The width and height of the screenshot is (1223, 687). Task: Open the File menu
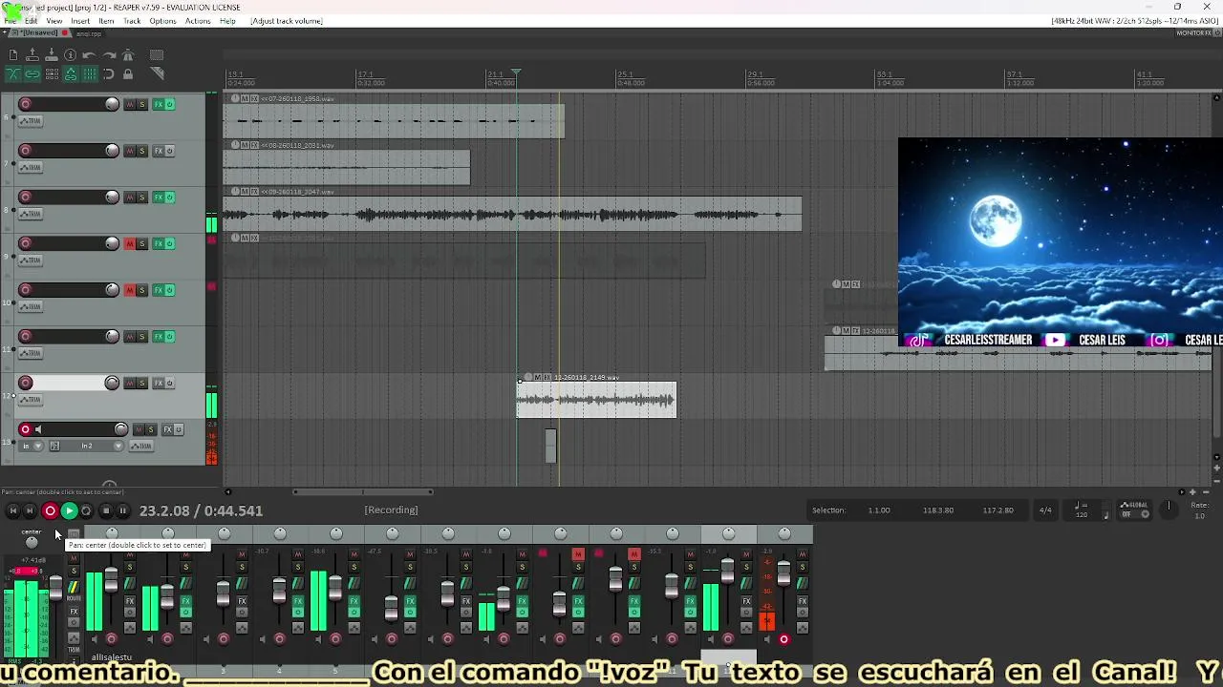point(10,21)
